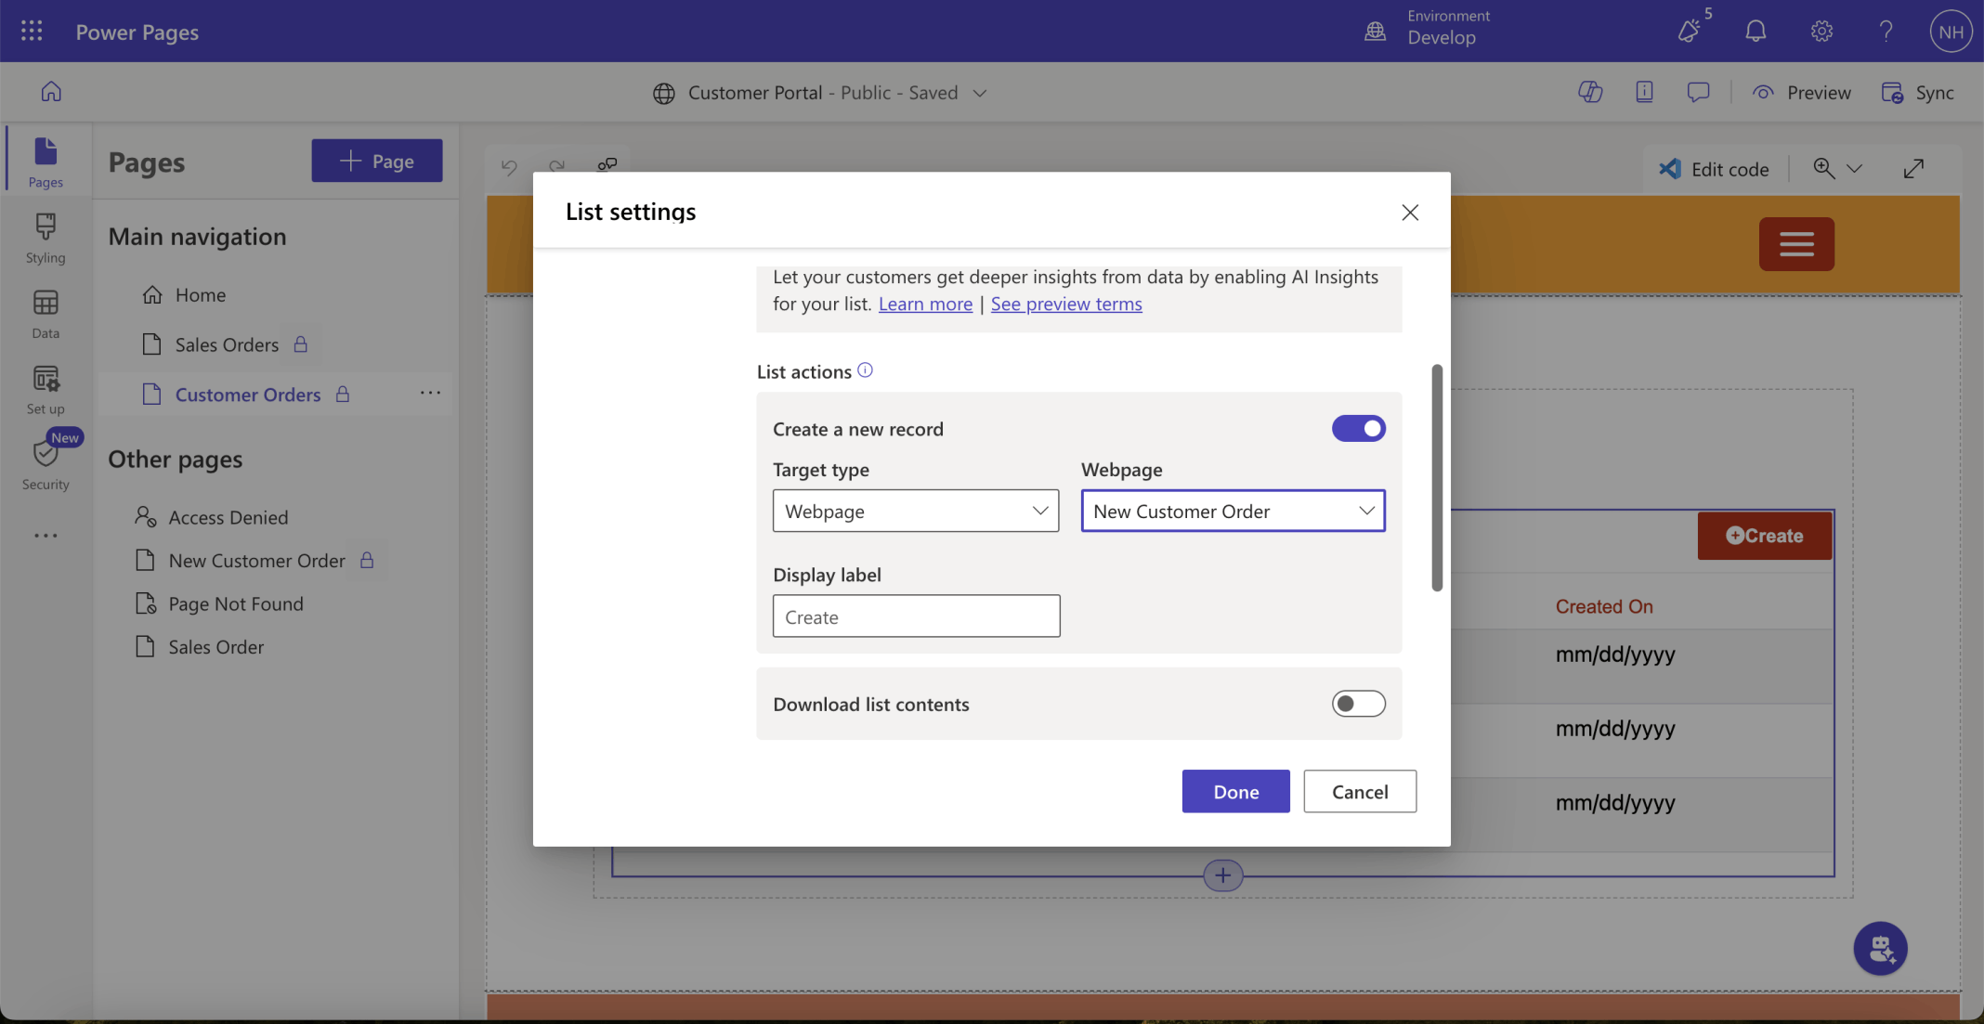Viewport: 1984px width, 1024px height.
Task: Select Access Denied page
Action: 228,517
